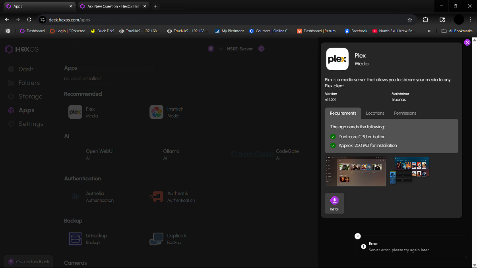
Task: Open the Duplicati backup app icon
Action: click(x=156, y=239)
